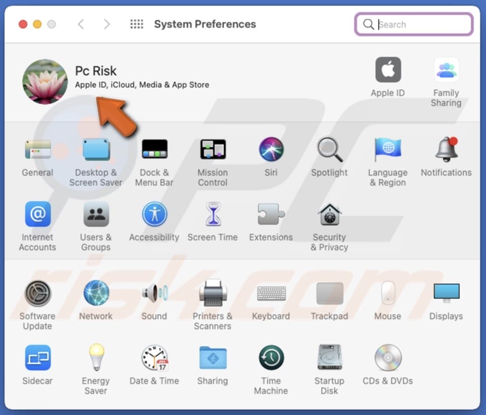This screenshot has width=486, height=415.
Task: Click the Pc Risk account name
Action: pyautogui.click(x=96, y=71)
